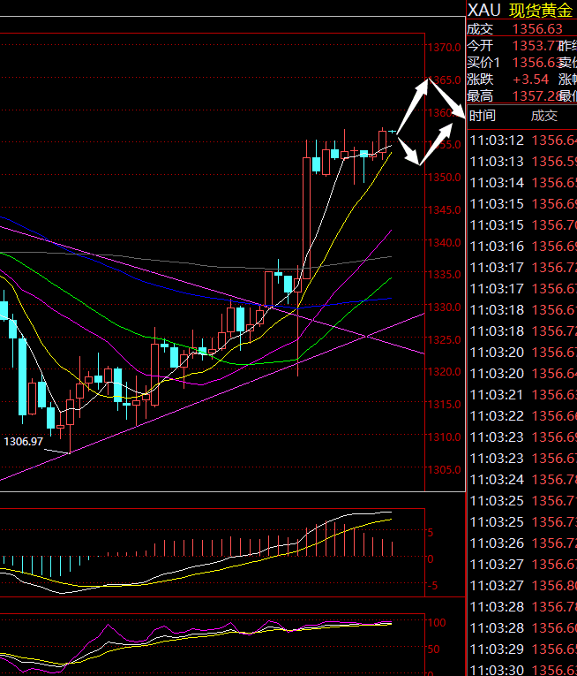This screenshot has width=577, height=676.
Task: Click the 1310.0 price axis label
Action: (444, 437)
